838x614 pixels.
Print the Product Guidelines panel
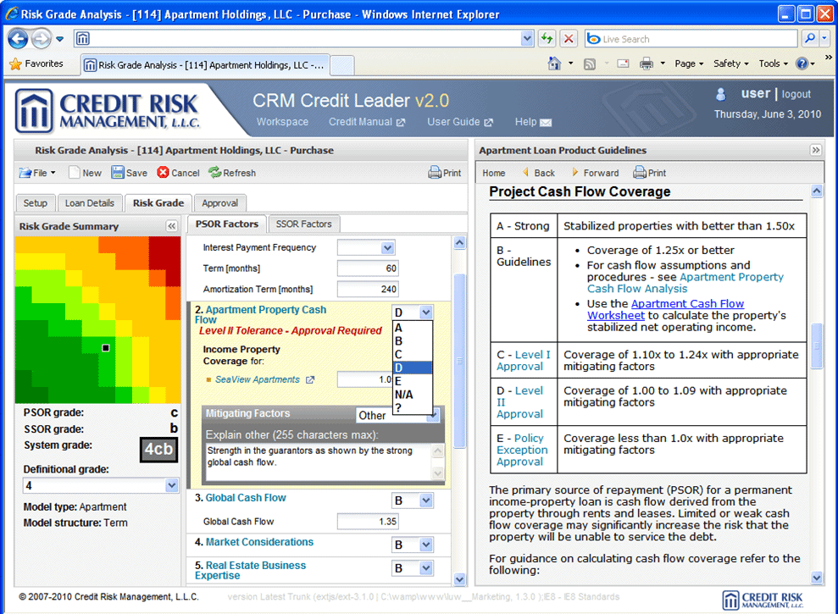tap(649, 173)
